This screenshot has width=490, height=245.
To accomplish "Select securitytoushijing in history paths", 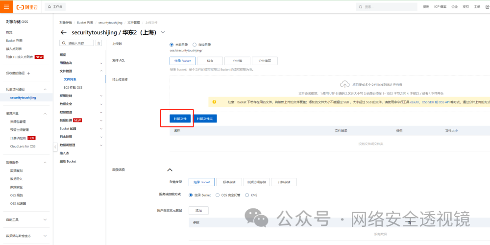I will coord(23,98).
